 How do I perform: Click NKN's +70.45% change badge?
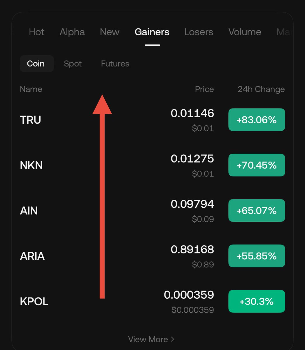pos(257,165)
